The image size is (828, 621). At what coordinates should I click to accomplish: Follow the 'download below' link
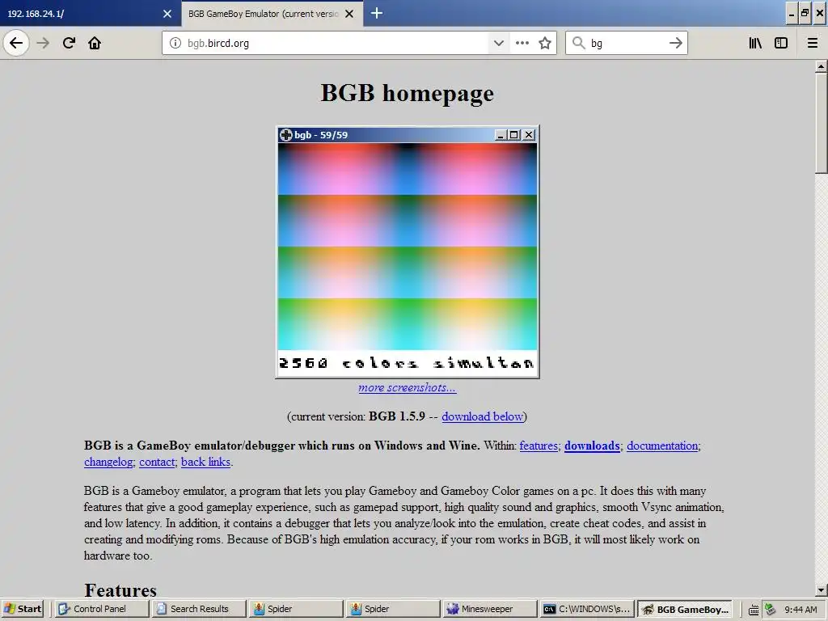[x=482, y=416]
